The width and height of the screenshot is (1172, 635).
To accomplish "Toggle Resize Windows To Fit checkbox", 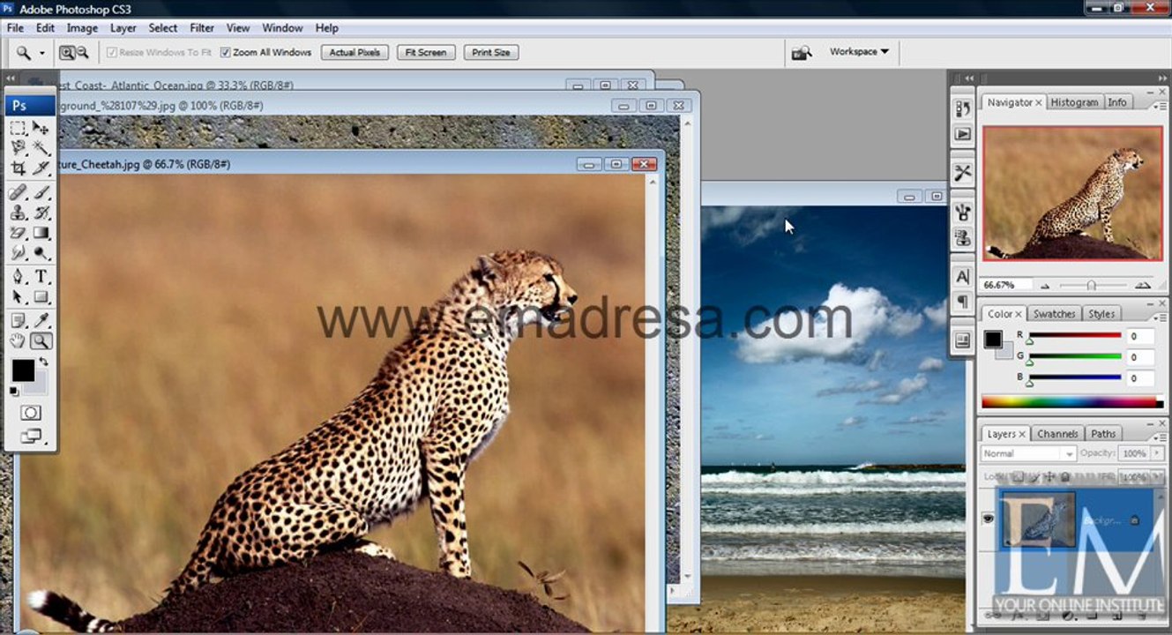I will (x=112, y=53).
